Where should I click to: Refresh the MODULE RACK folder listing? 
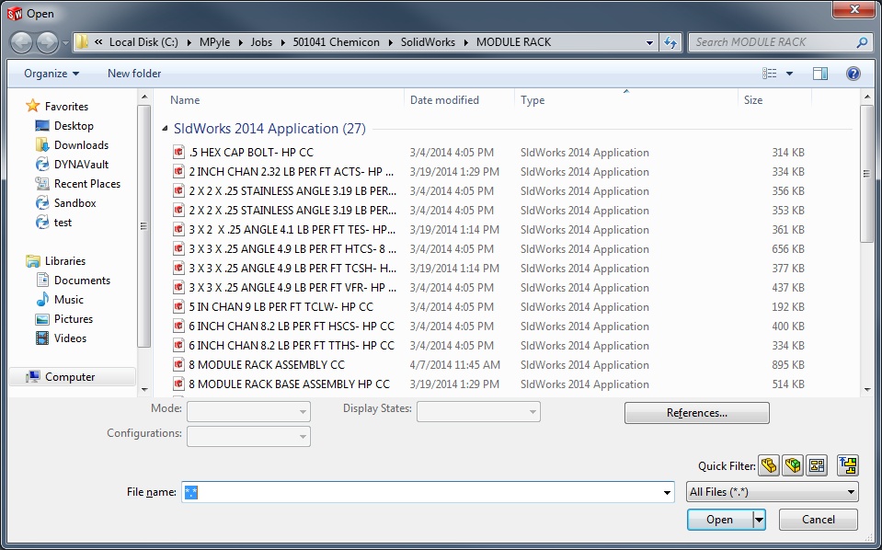point(670,42)
